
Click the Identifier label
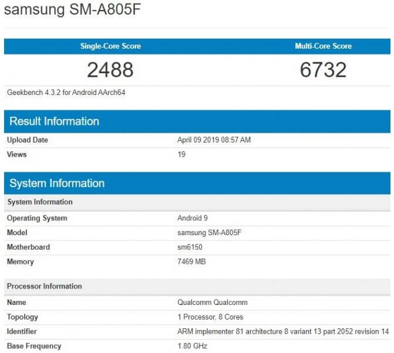click(x=22, y=332)
